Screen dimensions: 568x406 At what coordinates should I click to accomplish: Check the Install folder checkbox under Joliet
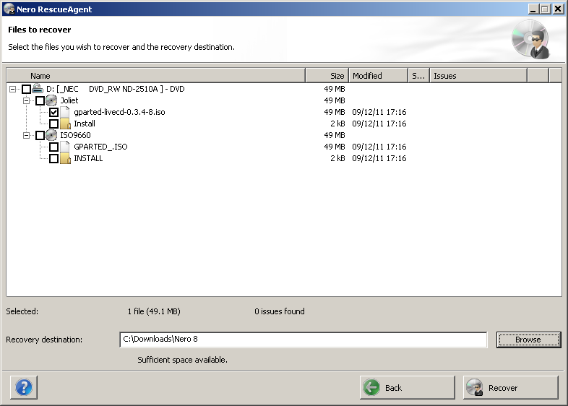click(x=53, y=124)
